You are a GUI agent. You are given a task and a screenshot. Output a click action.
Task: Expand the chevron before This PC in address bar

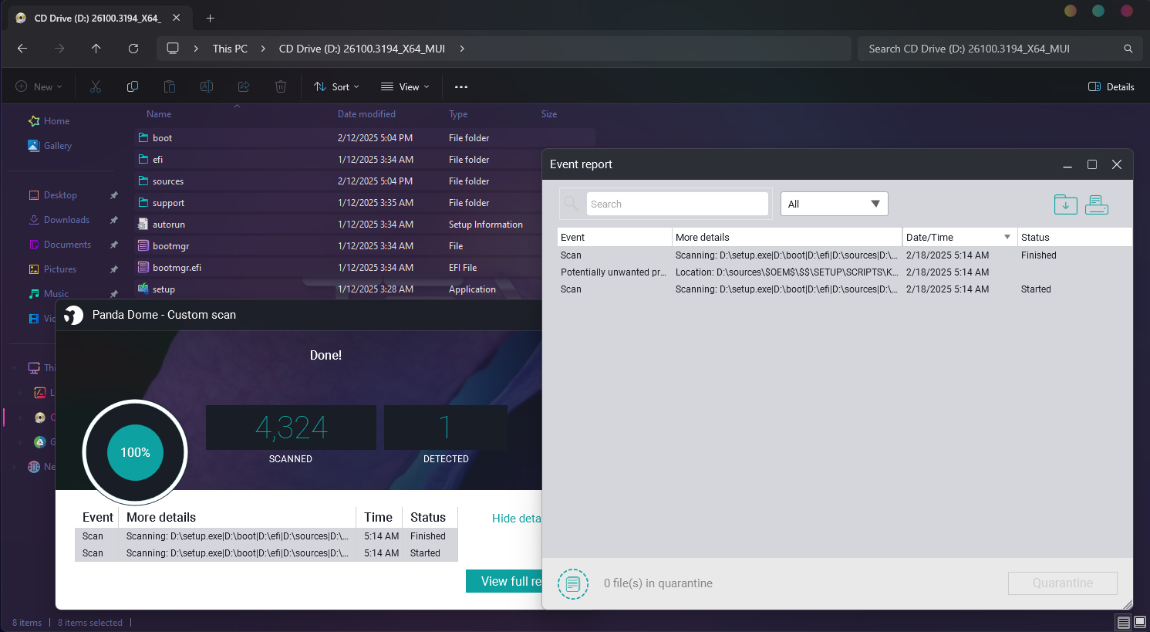coord(196,49)
